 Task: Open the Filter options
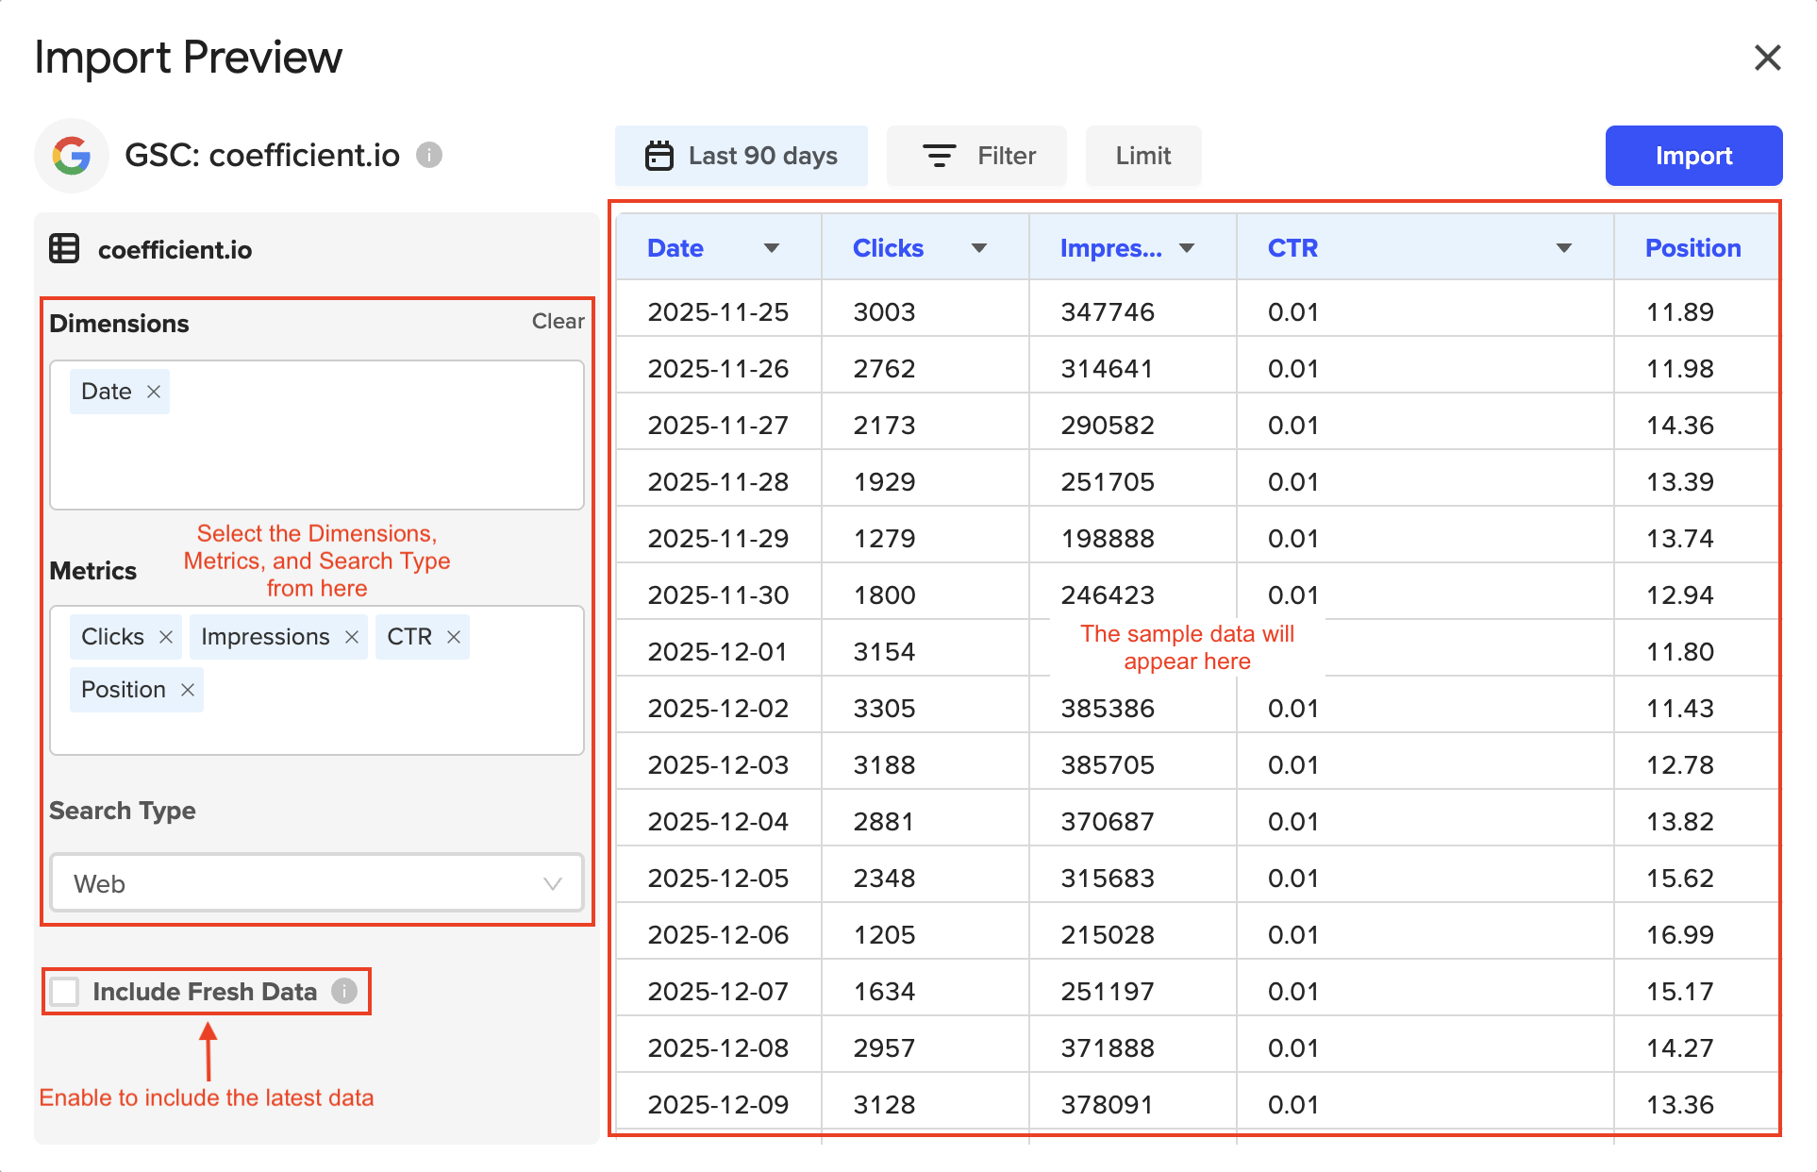tap(977, 156)
